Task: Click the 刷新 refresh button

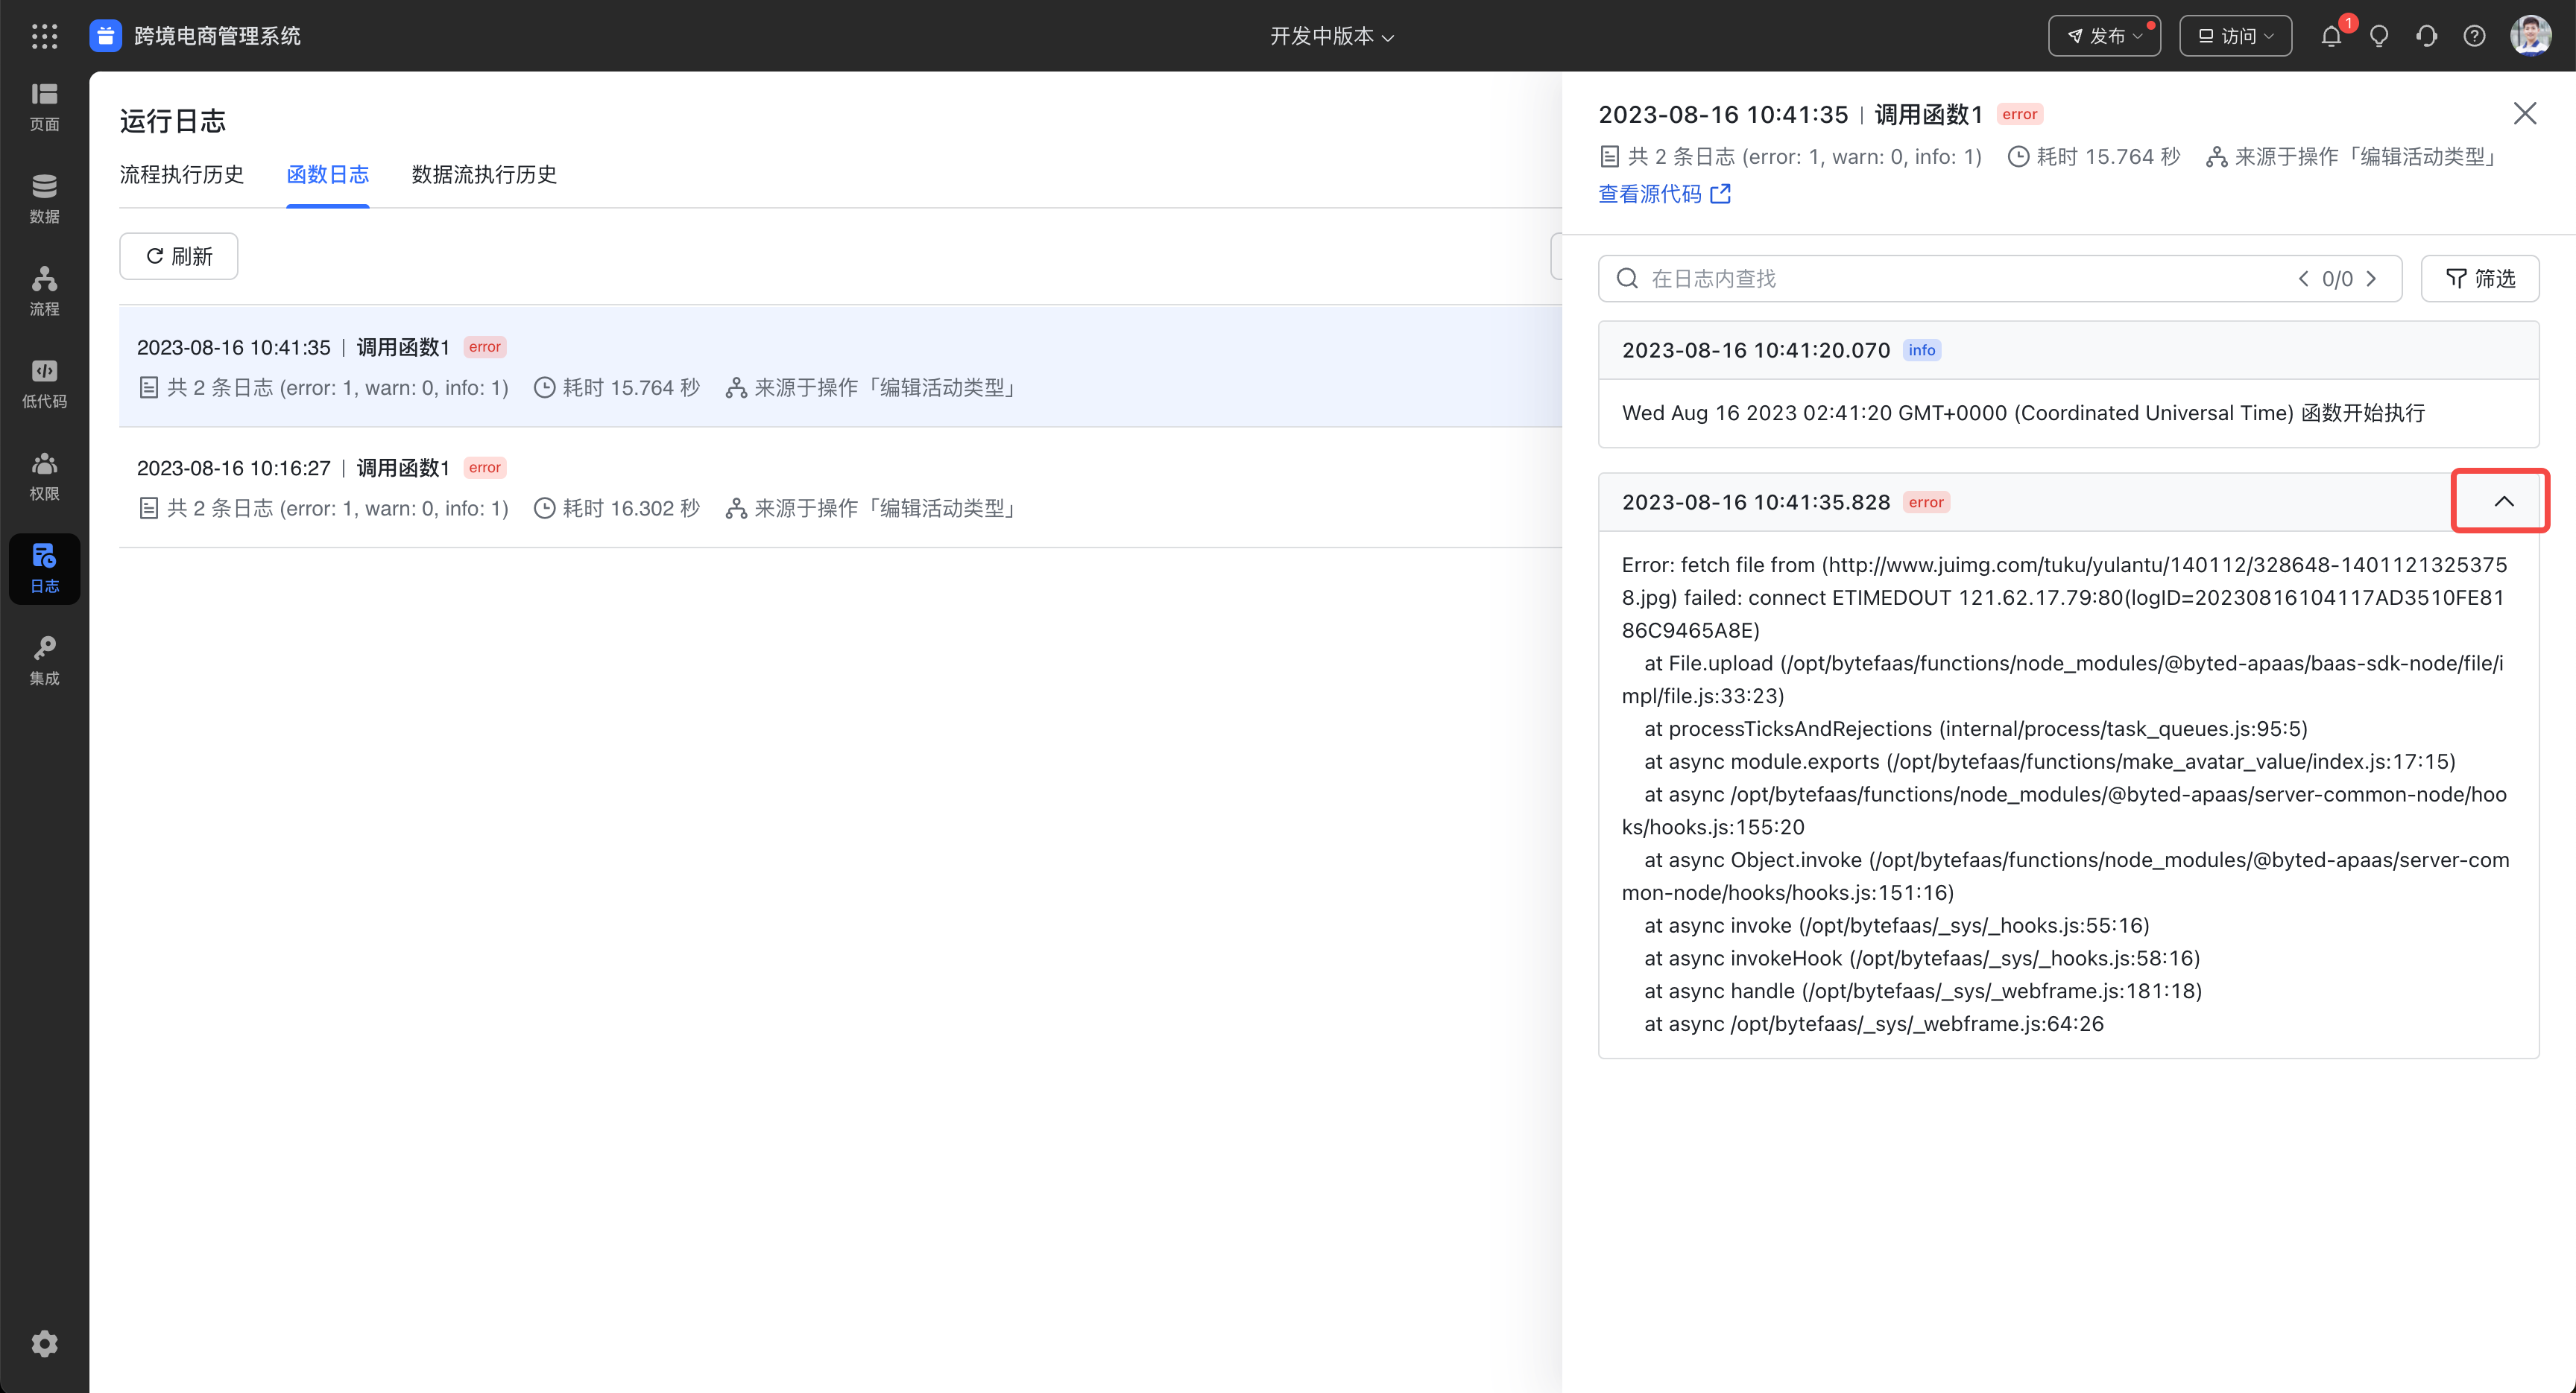Action: (x=179, y=257)
